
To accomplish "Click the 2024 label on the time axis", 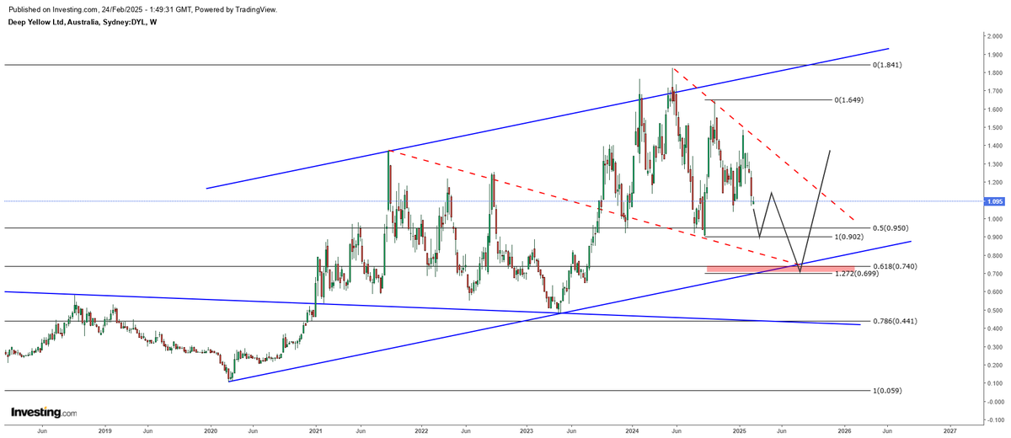I will [x=633, y=430].
